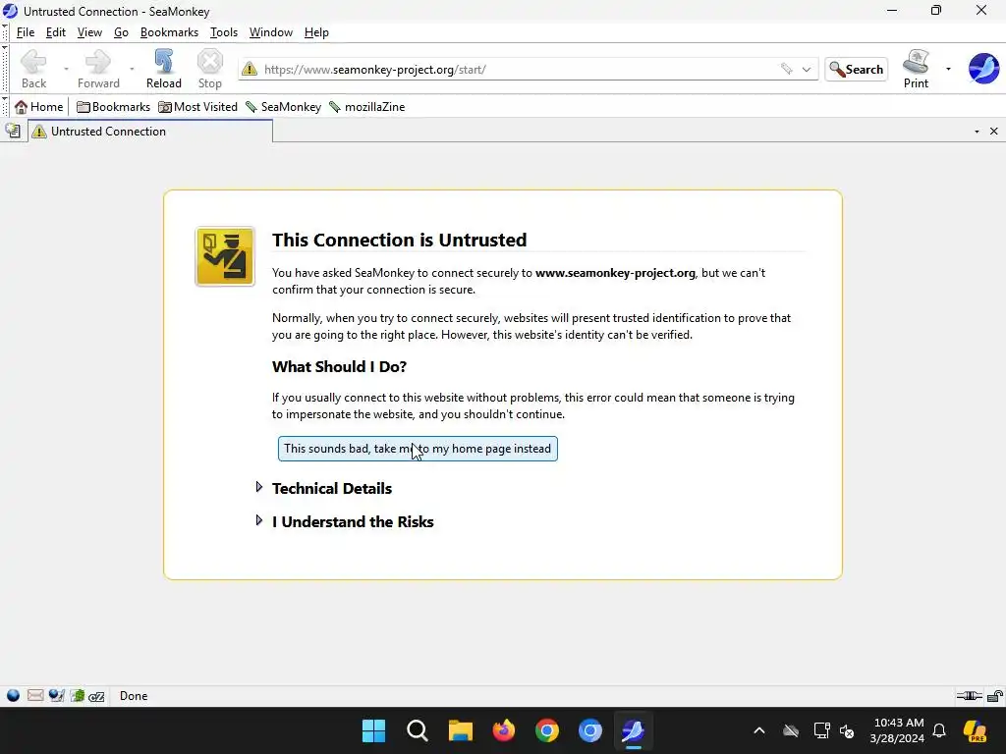Open the address bar history dropdown

[807, 70]
